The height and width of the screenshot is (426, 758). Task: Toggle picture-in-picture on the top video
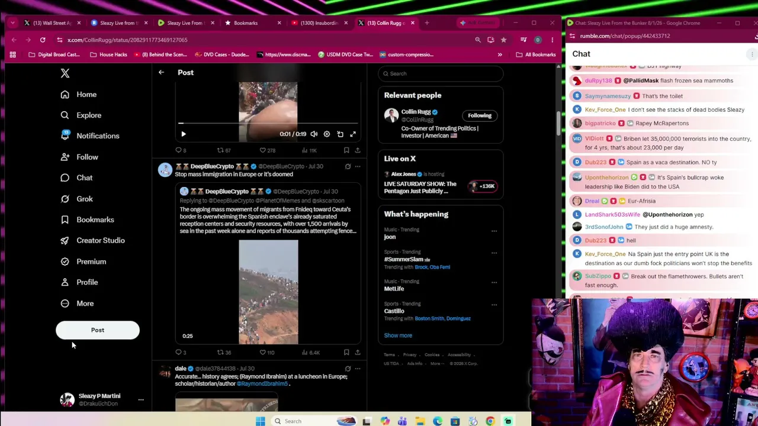pyautogui.click(x=340, y=134)
